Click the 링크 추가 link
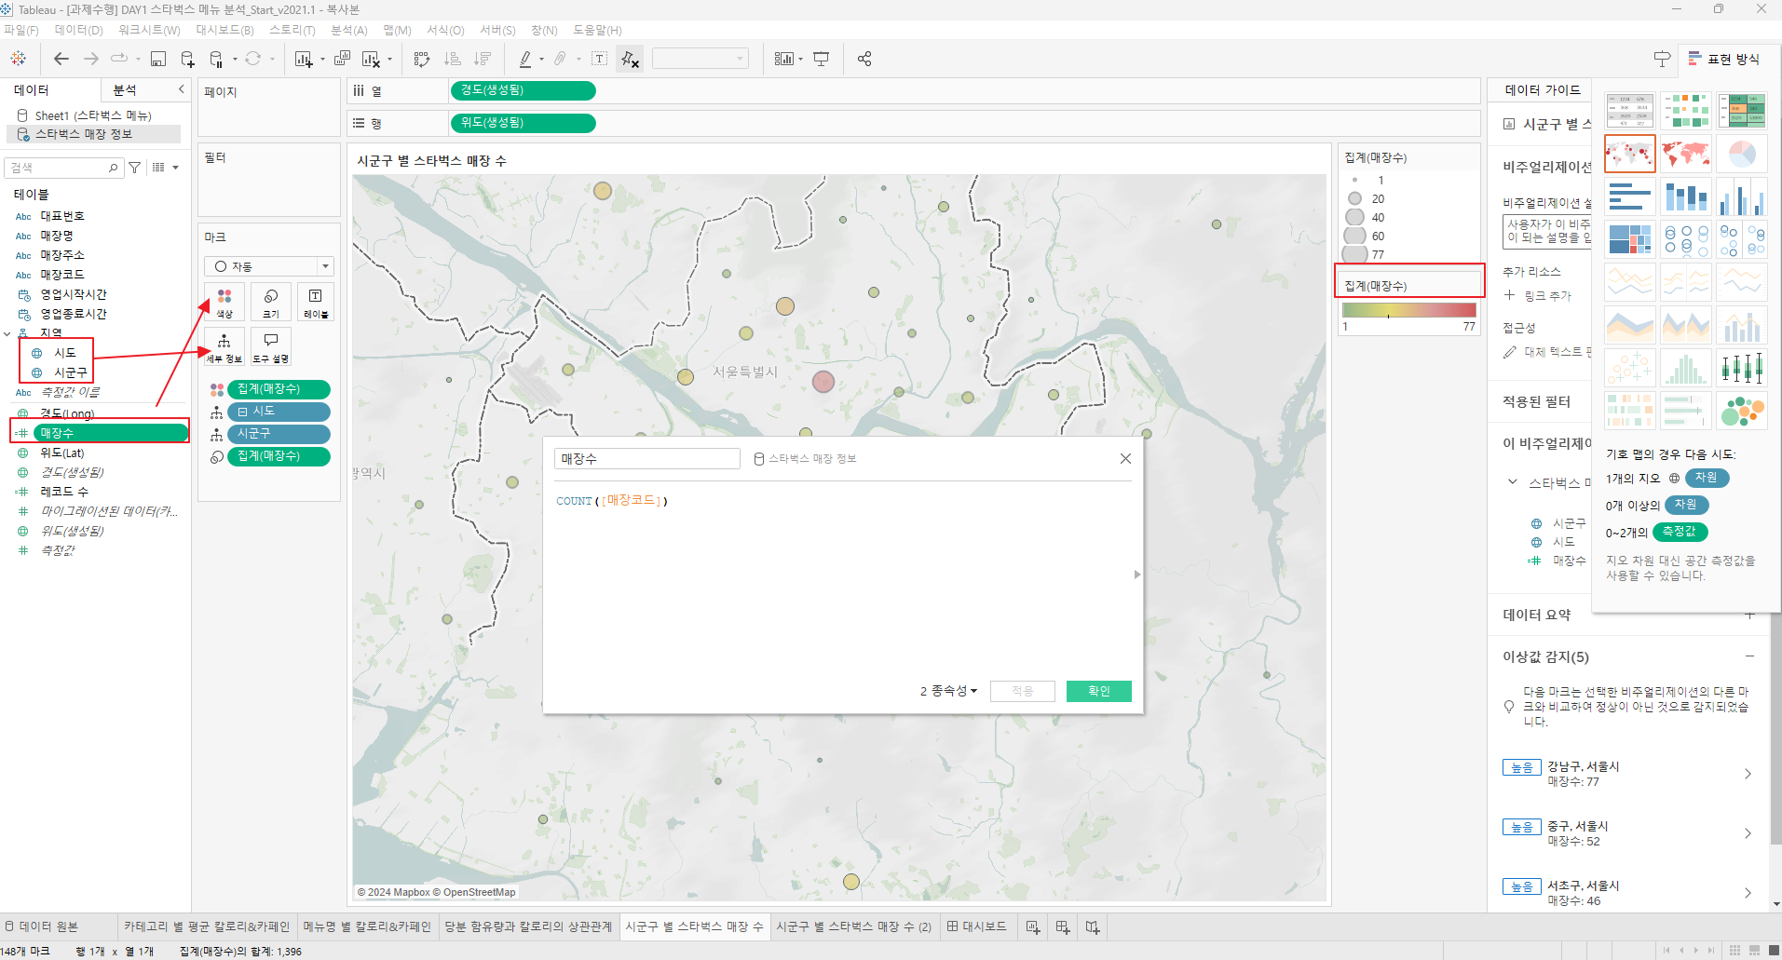 pyautogui.click(x=1547, y=296)
